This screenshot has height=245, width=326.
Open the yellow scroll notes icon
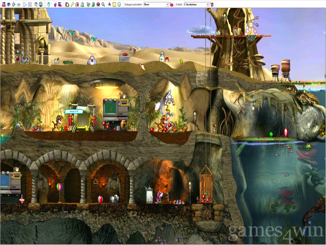pyautogui.click(x=115, y=4)
